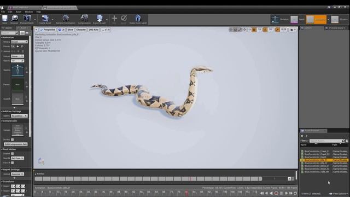Click the Unreal Engine logo icon
This screenshot has width=350, height=197.
point(2,7)
